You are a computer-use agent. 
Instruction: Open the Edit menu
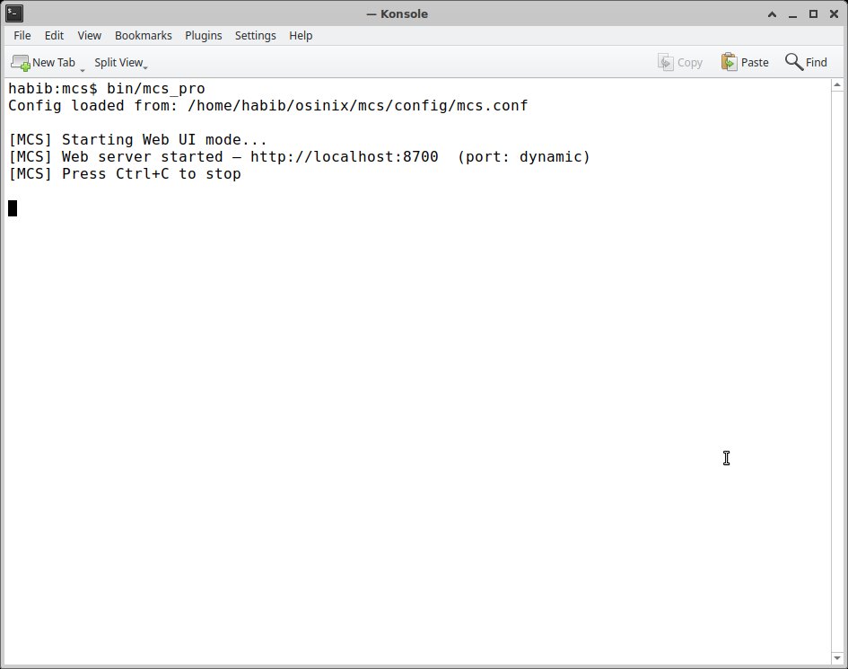tap(54, 36)
